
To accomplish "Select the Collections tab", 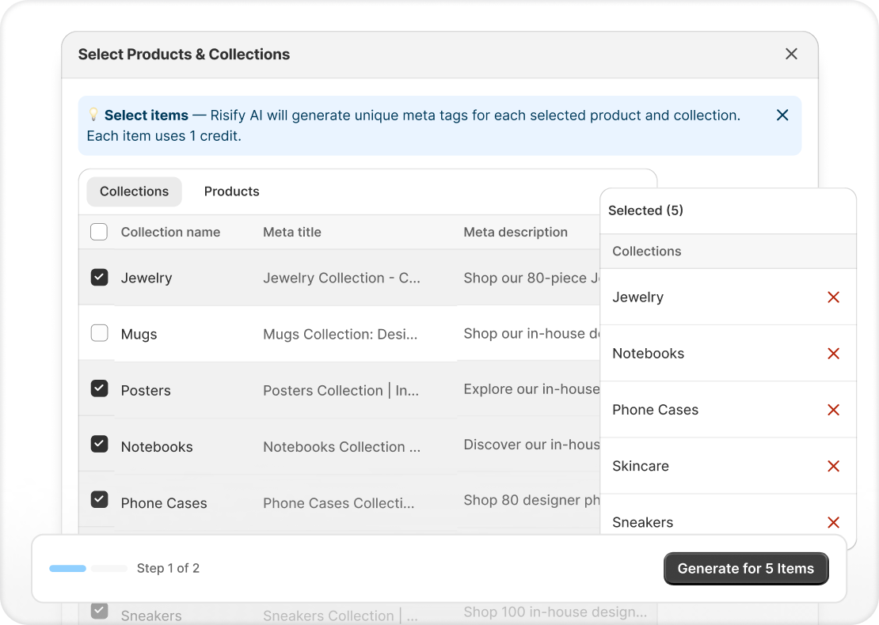I will 134,191.
